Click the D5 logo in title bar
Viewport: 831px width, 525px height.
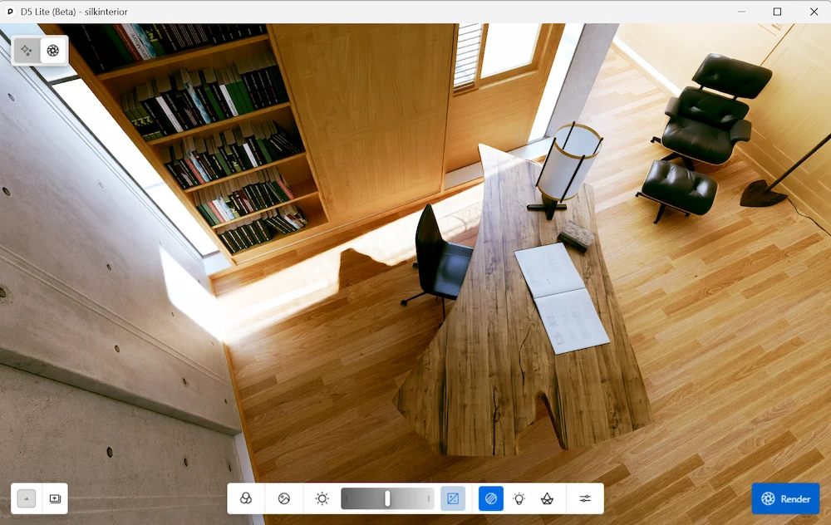10,12
